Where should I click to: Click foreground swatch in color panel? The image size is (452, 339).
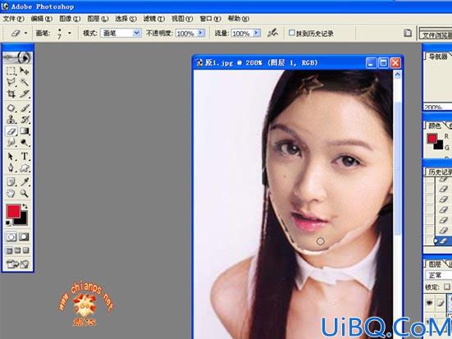(x=431, y=139)
